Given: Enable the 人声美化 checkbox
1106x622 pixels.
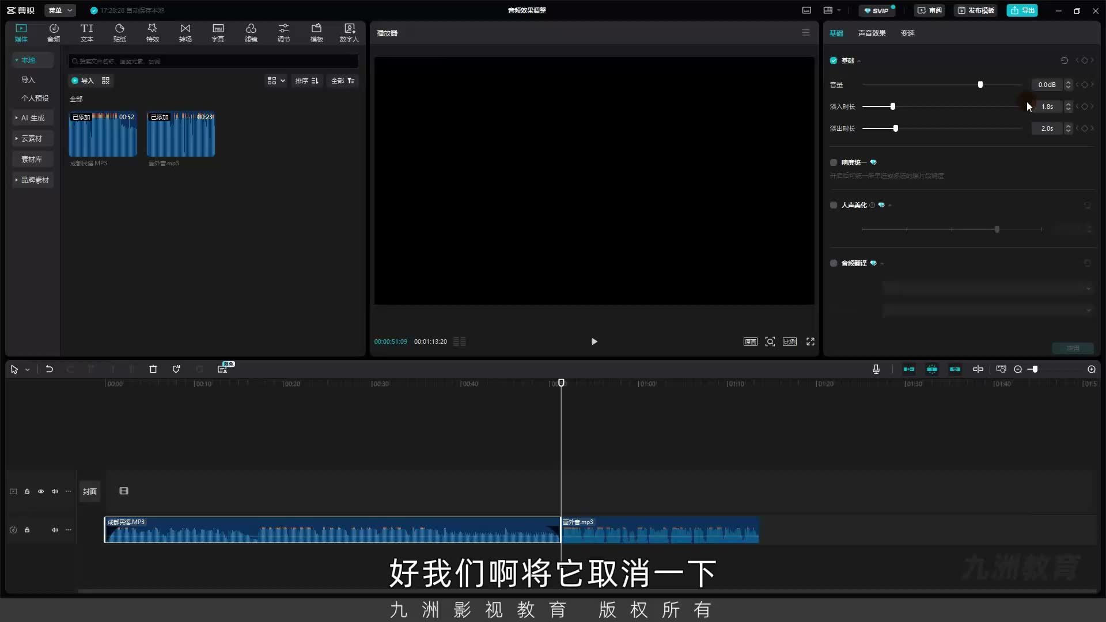Looking at the screenshot, I should point(834,205).
